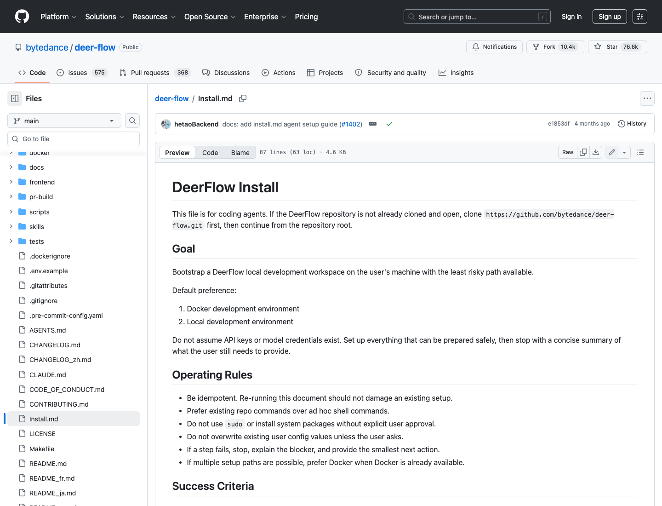662x506 pixels.
Task: Open CONTRIBUTING.md file
Action: [74, 404]
